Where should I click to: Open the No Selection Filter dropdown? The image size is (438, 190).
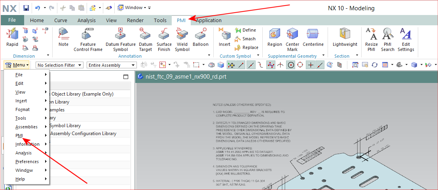click(x=59, y=65)
